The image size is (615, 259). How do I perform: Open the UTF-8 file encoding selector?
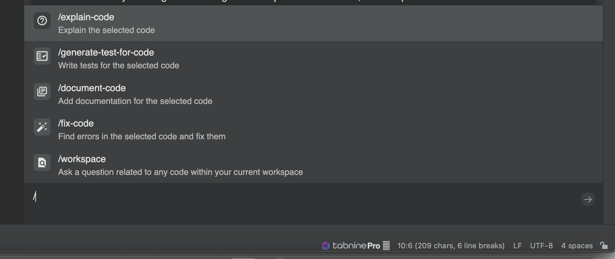point(541,246)
